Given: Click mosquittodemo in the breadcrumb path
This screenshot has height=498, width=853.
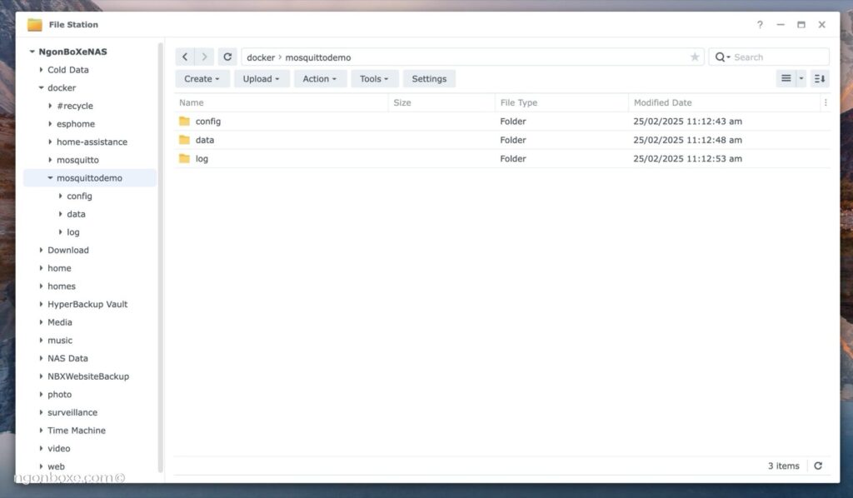Looking at the screenshot, I should (x=317, y=57).
